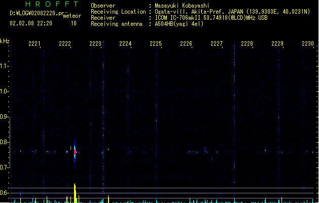
Task: Click the 2224 time axis marker
Action: (x=125, y=44)
